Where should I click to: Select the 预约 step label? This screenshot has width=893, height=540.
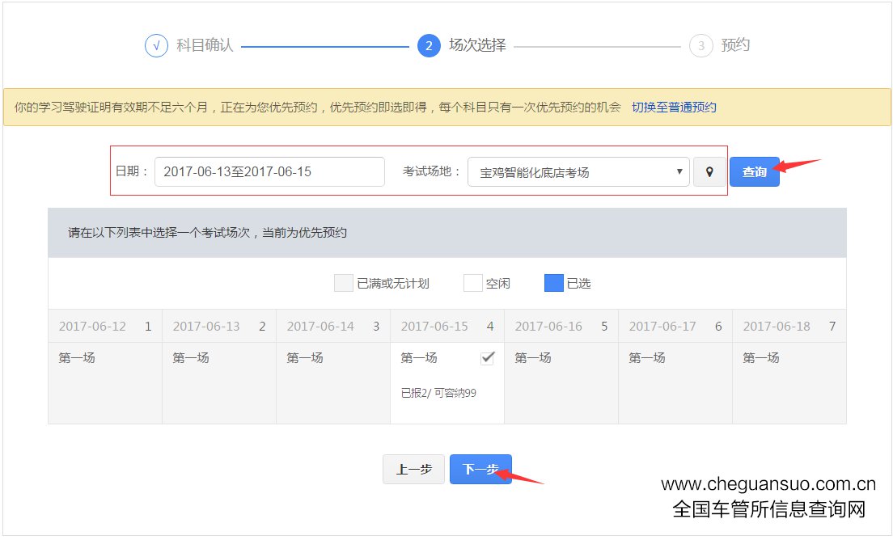click(x=734, y=45)
